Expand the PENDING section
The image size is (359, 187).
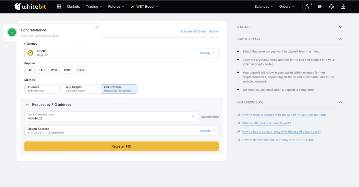pyautogui.click(x=289, y=27)
